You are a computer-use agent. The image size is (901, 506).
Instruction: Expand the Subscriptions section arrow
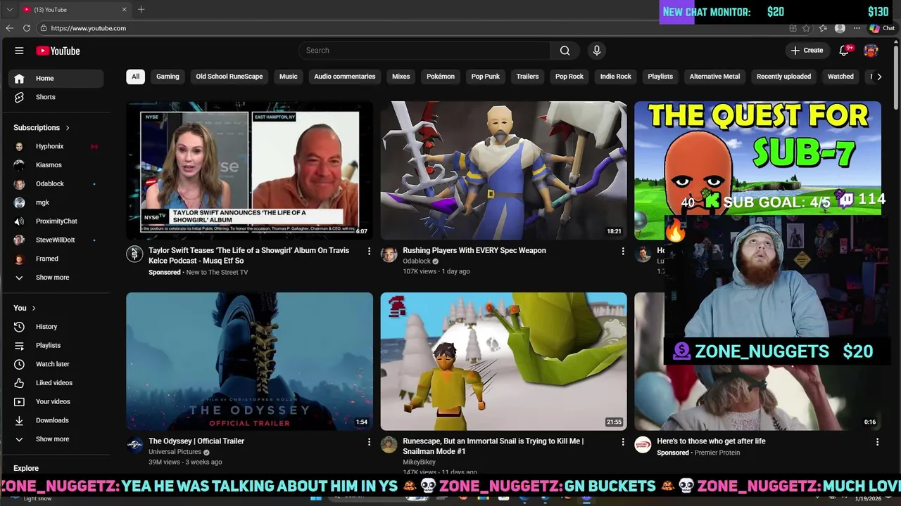click(x=68, y=128)
